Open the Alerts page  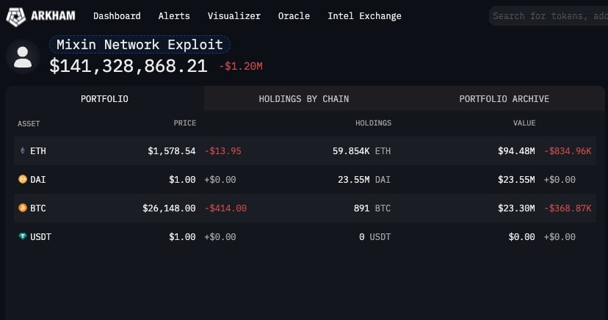pos(174,15)
